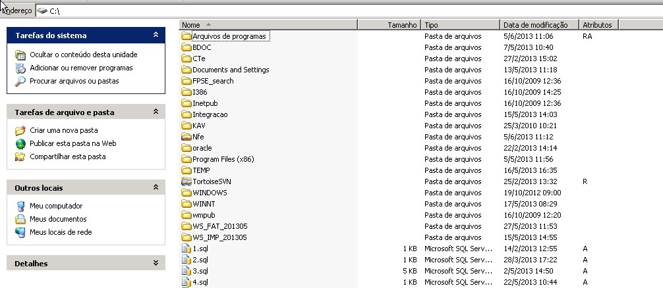Screen dimensions: 663x288
Task: Click the WINDOWS folder icon
Action: (186, 193)
